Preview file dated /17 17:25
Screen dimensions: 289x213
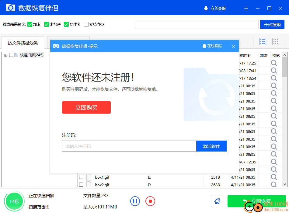tap(274, 63)
